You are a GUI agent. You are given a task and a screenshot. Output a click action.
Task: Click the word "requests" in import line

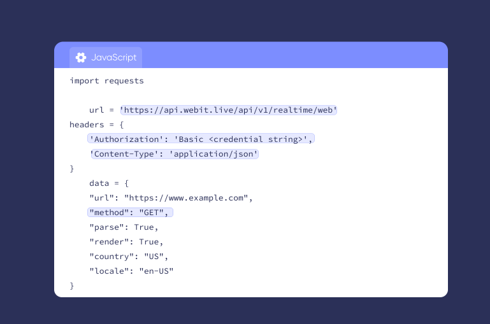point(124,81)
